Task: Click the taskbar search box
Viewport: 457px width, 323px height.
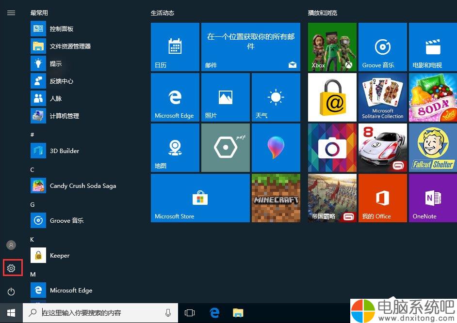Action: [x=100, y=313]
